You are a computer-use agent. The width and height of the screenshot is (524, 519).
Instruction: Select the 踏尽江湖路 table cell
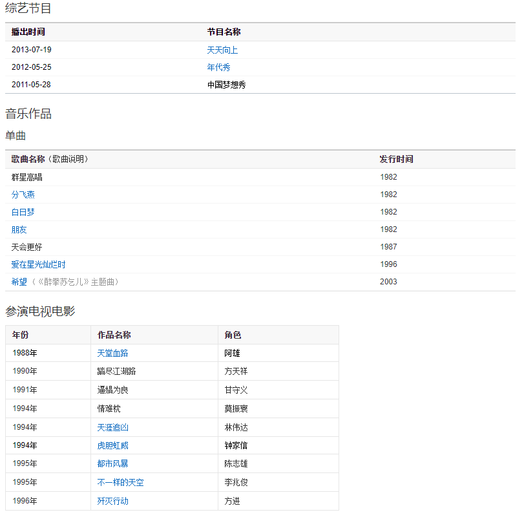click(116, 371)
